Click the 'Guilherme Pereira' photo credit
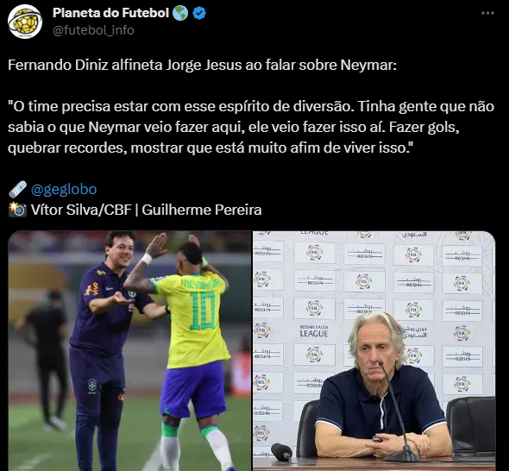The width and height of the screenshot is (509, 471). click(202, 210)
